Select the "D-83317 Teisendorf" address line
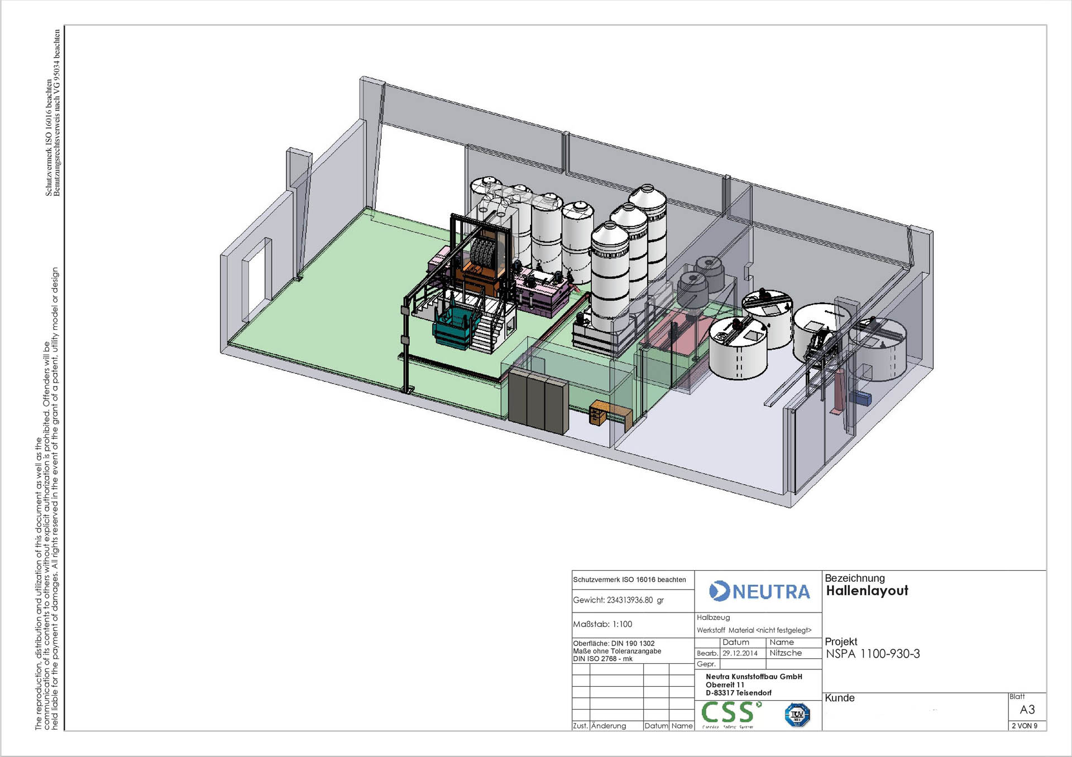Image resolution: width=1072 pixels, height=757 pixels. pyautogui.click(x=739, y=693)
